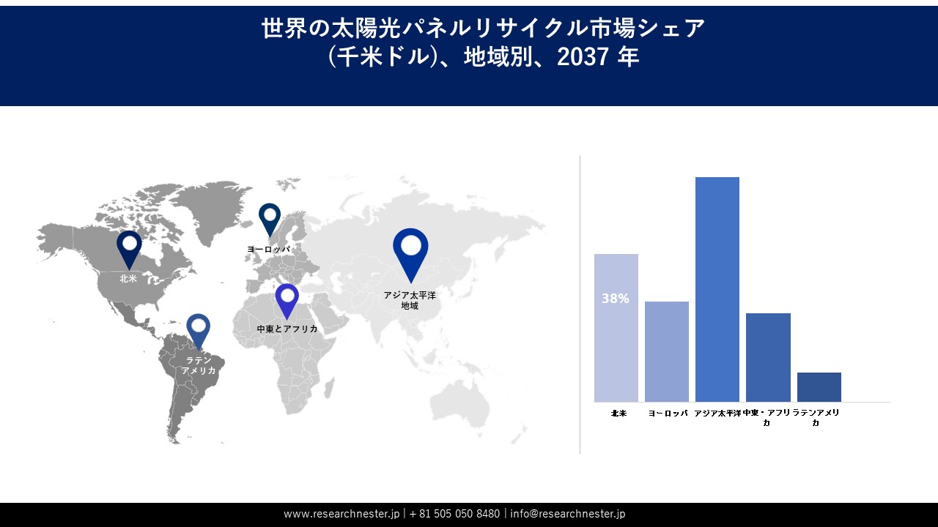938x527 pixels.
Task: Click the Europe map pin icon
Action: pos(270,220)
